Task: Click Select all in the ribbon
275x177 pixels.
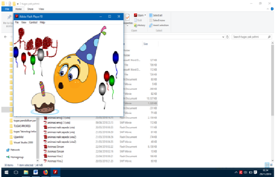Action: click(156, 15)
